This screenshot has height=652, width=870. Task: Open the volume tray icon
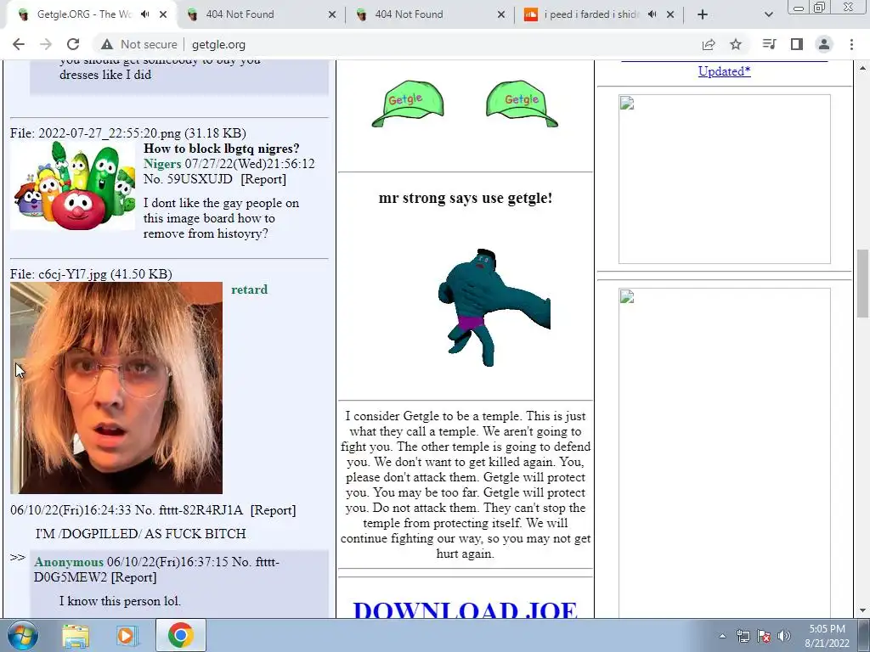coord(783,636)
